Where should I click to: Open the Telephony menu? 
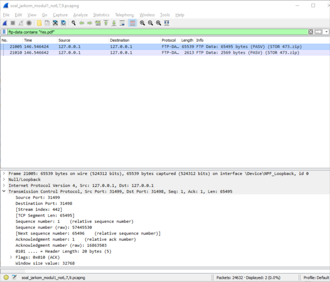124,15
